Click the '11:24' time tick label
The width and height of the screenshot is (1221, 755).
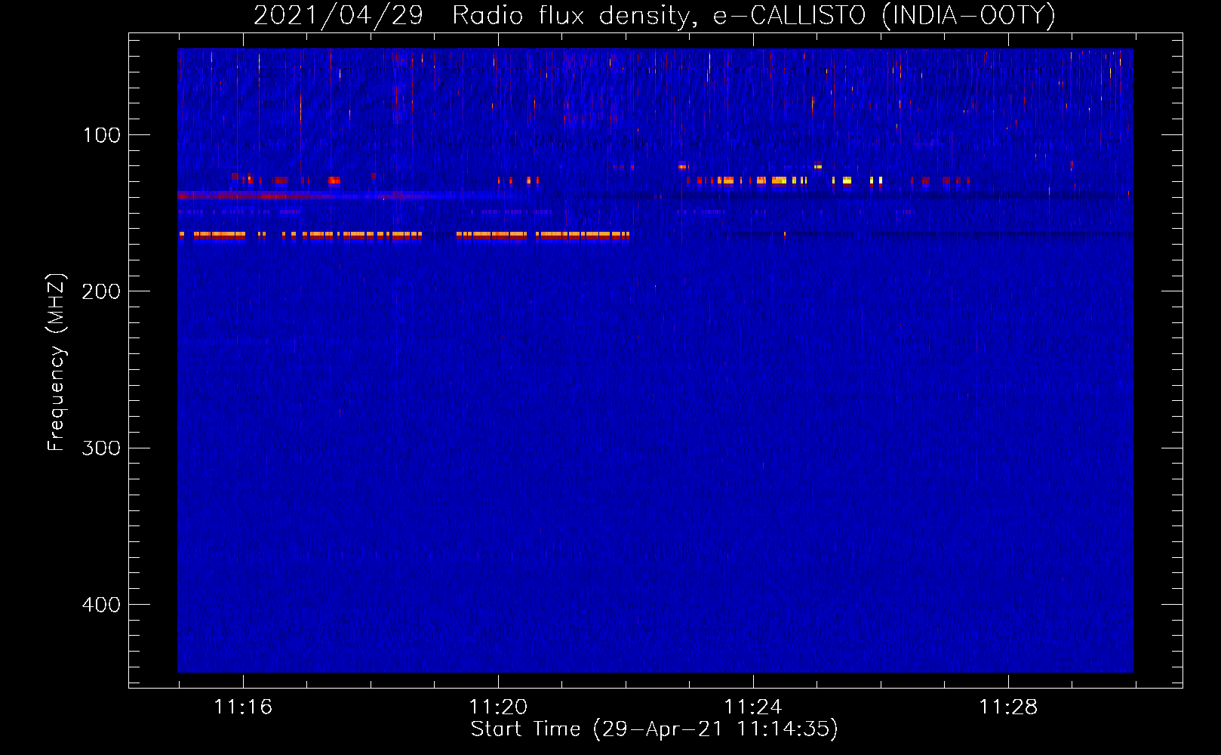(x=753, y=707)
